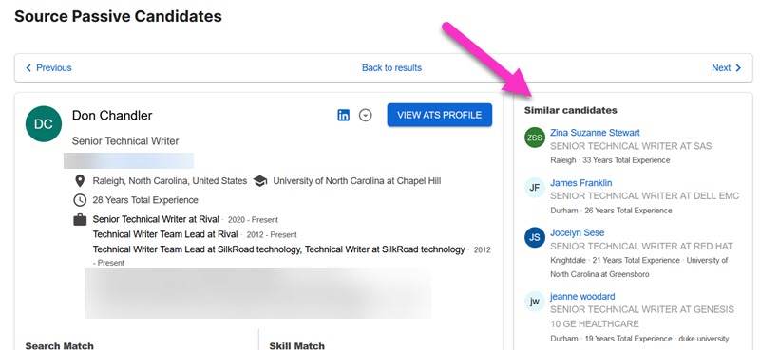Open Zina Suzanne Stewart's profile
Viewport: 760px width, 350px height.
(x=595, y=133)
